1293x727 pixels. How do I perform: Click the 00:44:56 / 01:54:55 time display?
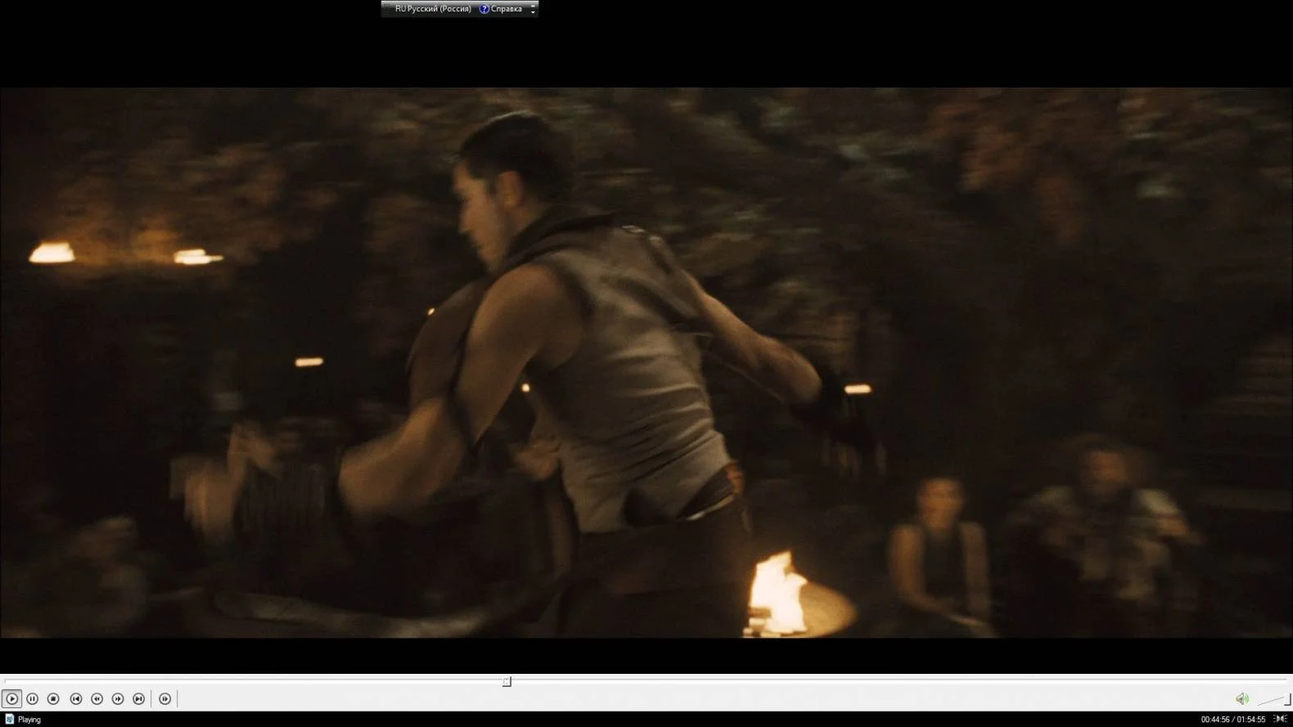[1233, 720]
